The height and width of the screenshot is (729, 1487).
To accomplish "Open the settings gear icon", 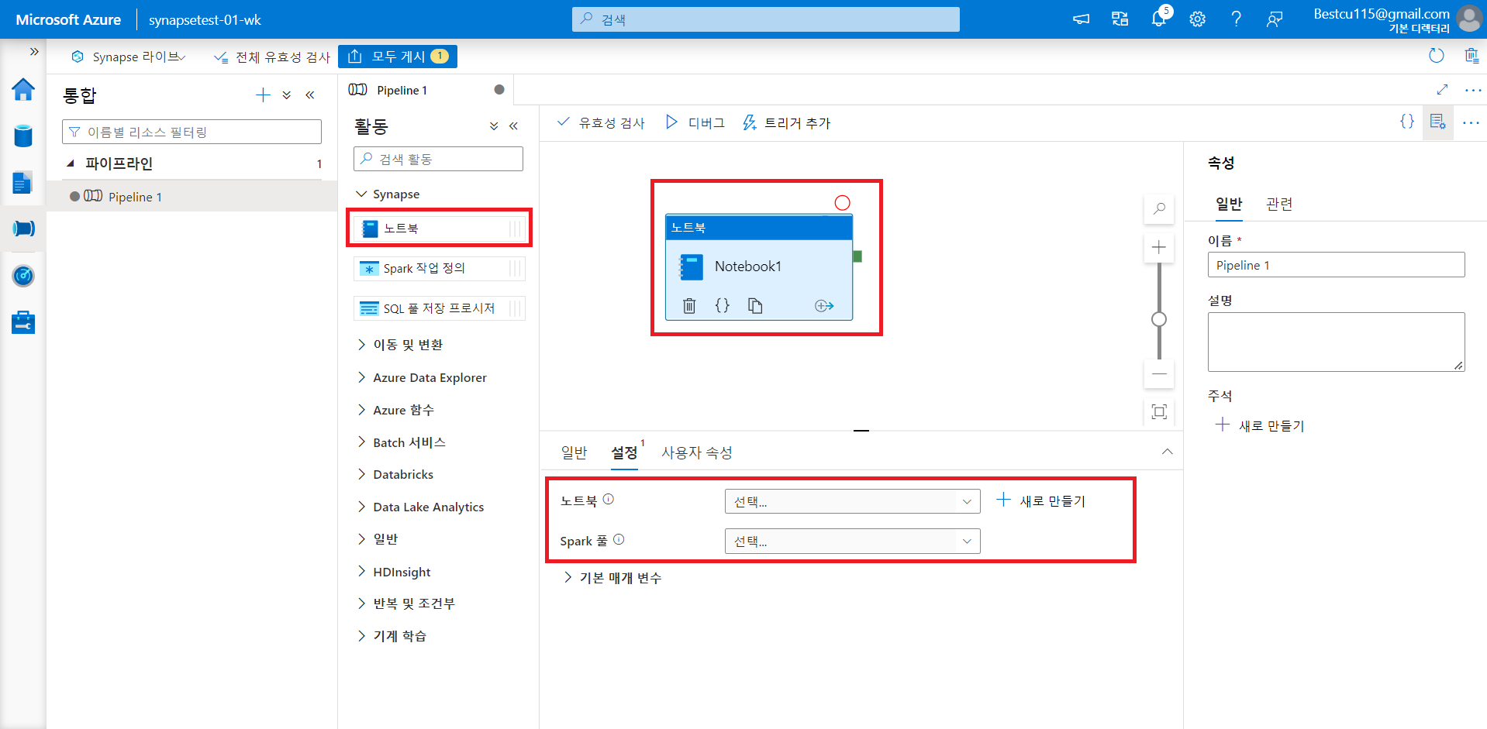I will tap(1198, 19).
